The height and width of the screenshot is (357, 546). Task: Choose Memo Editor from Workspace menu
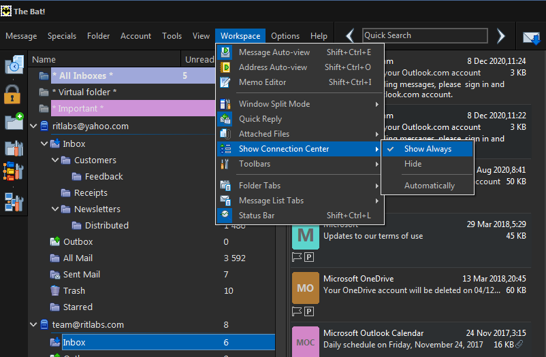(x=300, y=82)
